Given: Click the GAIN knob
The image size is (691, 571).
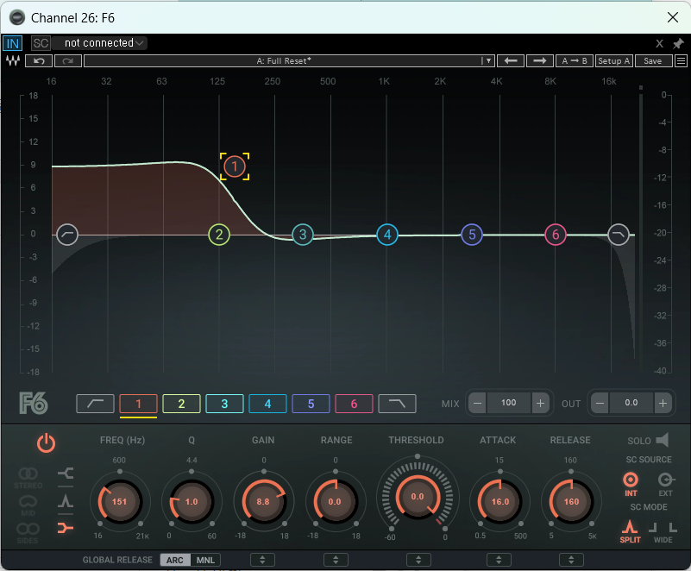Looking at the screenshot, I should tap(263, 501).
